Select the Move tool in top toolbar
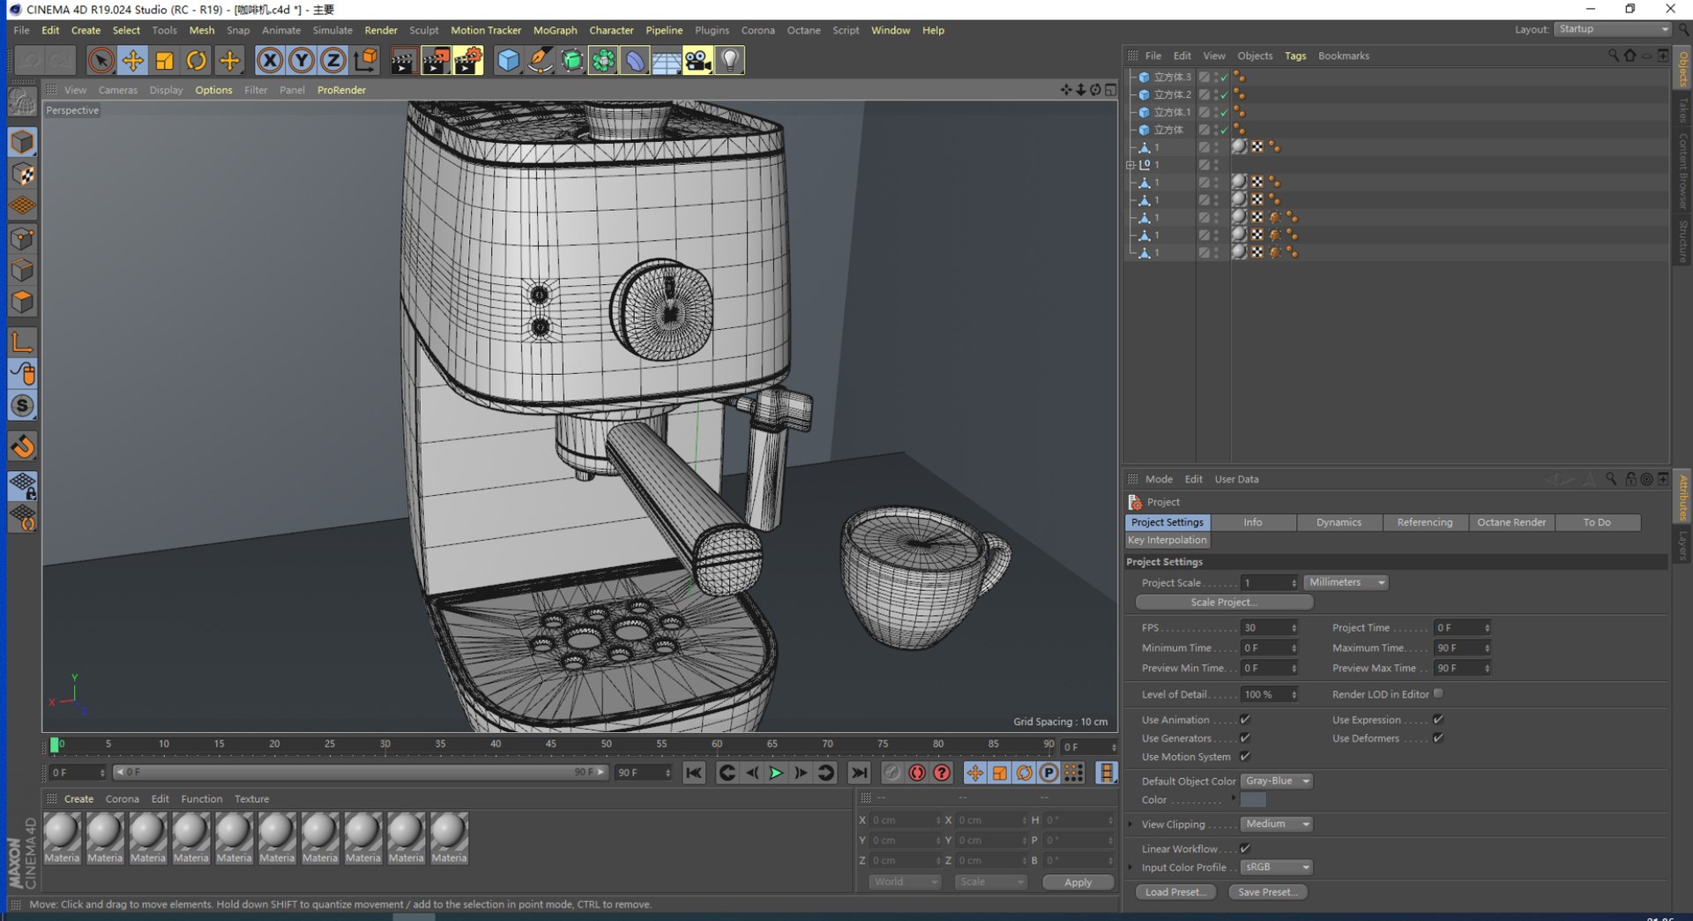 (132, 60)
